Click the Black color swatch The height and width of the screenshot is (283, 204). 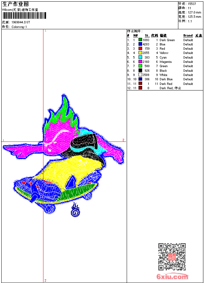coord(140,70)
